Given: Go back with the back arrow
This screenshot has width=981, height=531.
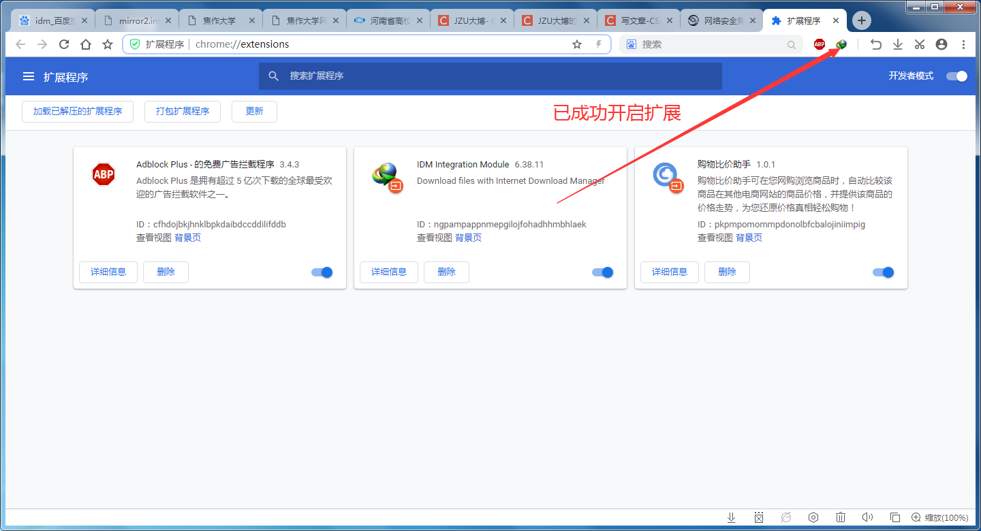Looking at the screenshot, I should tap(20, 44).
